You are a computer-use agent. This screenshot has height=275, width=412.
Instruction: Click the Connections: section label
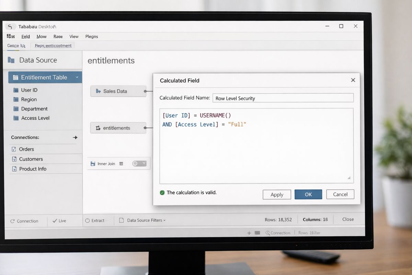click(x=25, y=137)
